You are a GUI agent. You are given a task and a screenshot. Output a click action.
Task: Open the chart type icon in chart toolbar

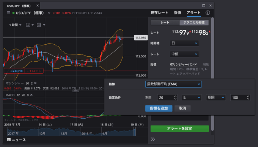tap(28, 25)
